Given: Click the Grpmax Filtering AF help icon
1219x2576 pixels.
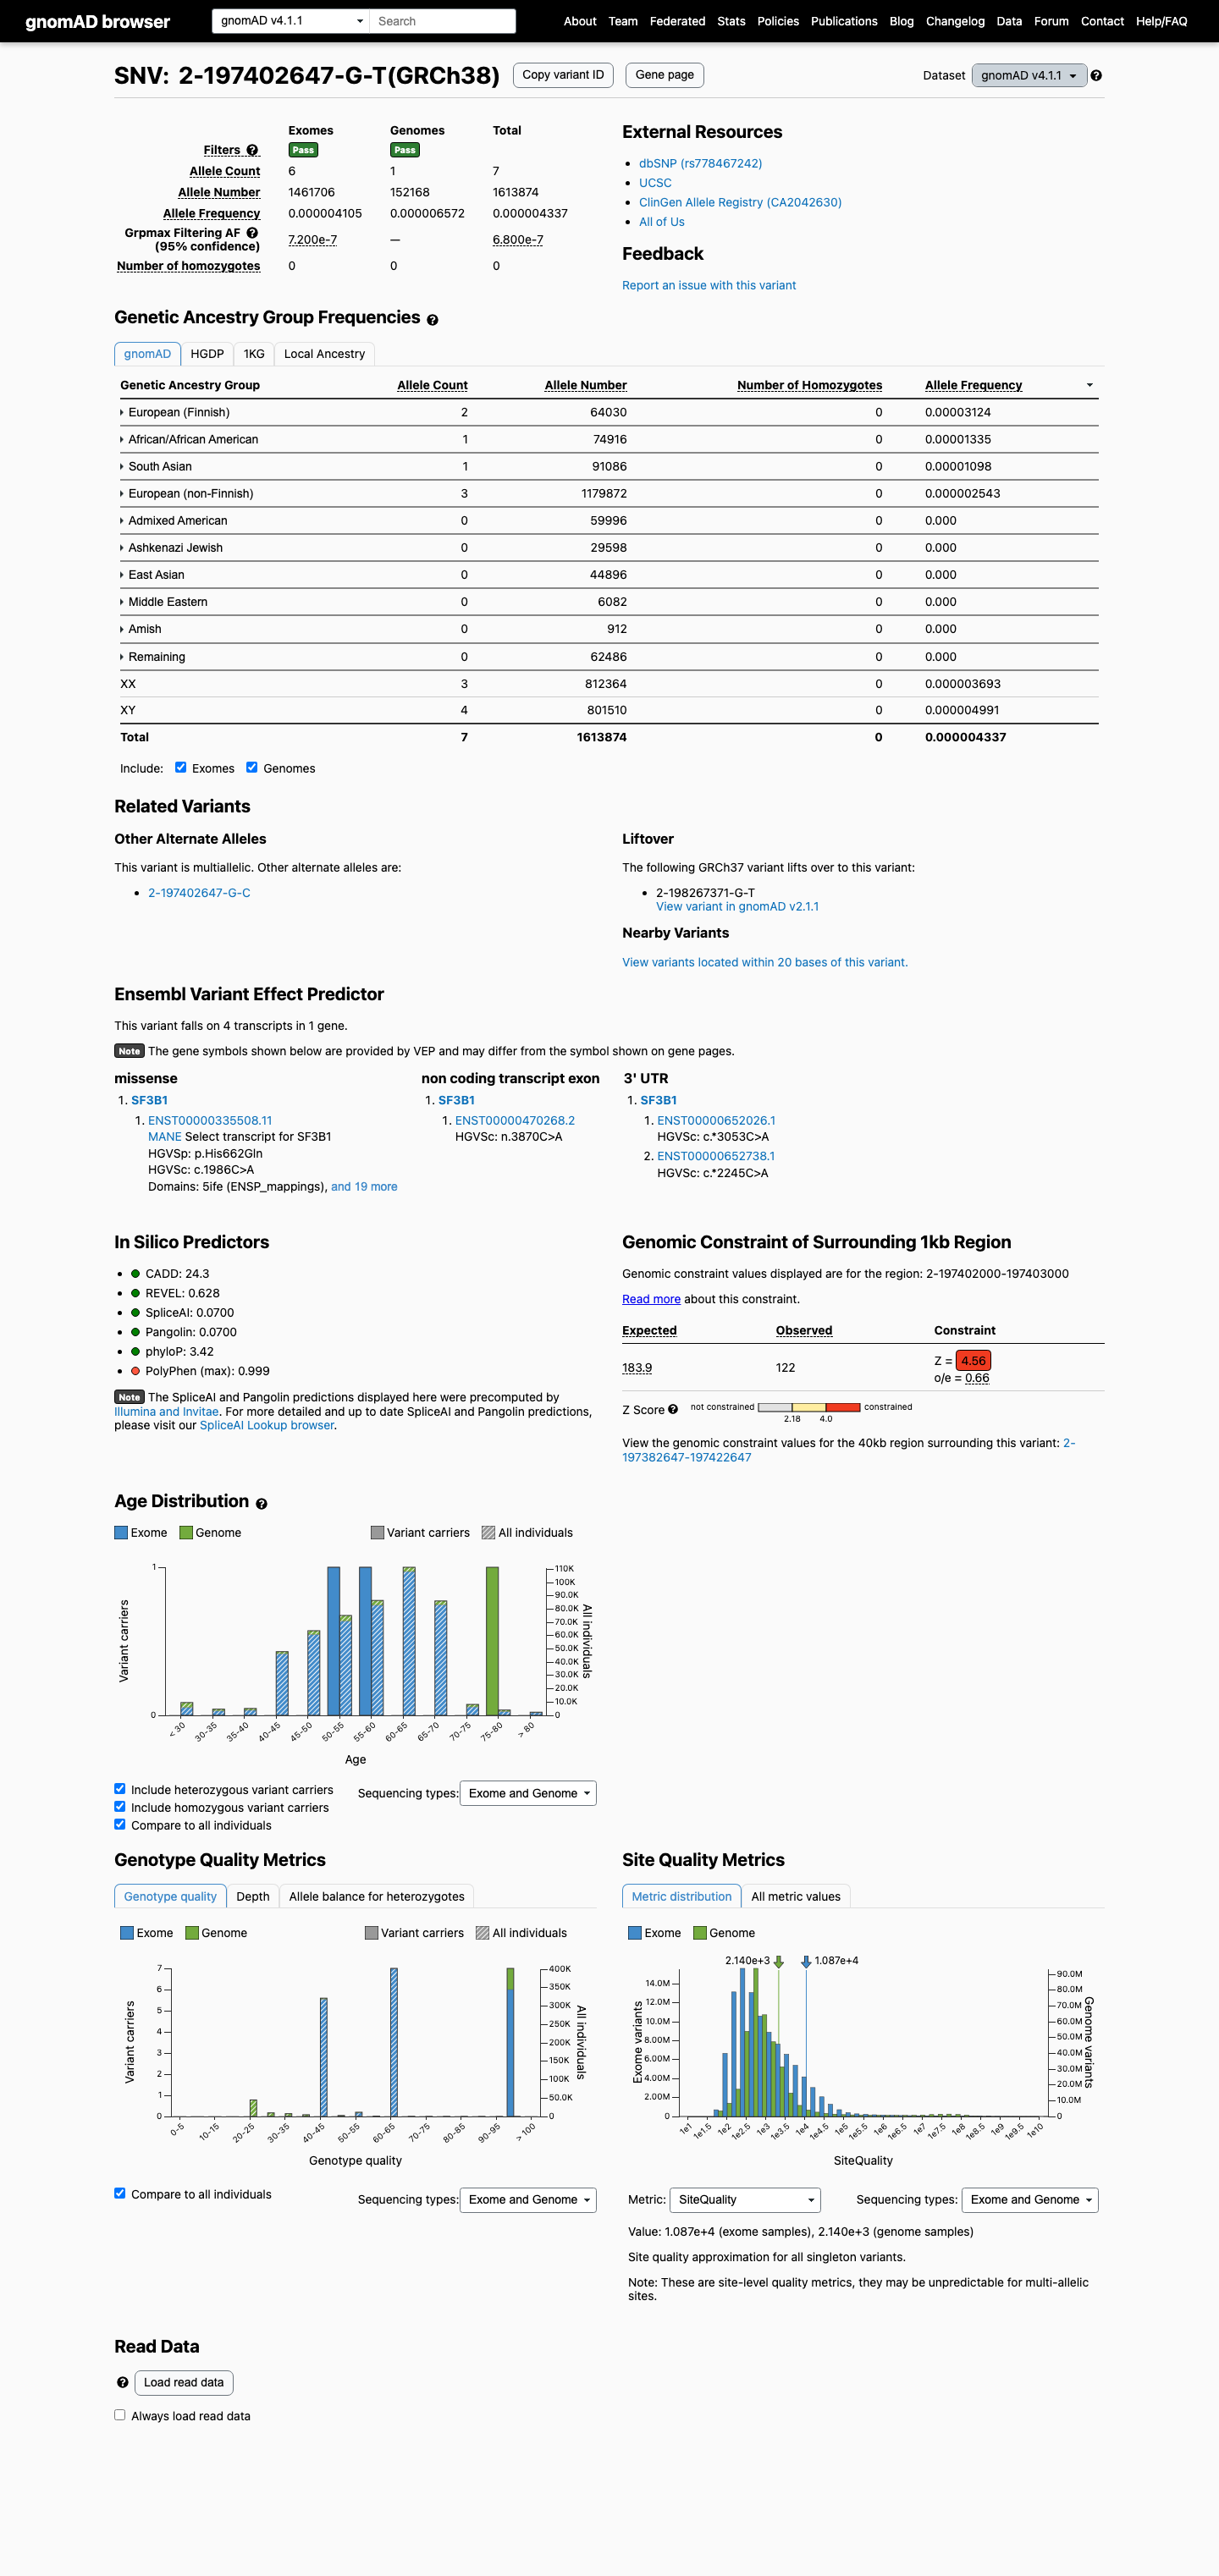Looking at the screenshot, I should 253,233.
